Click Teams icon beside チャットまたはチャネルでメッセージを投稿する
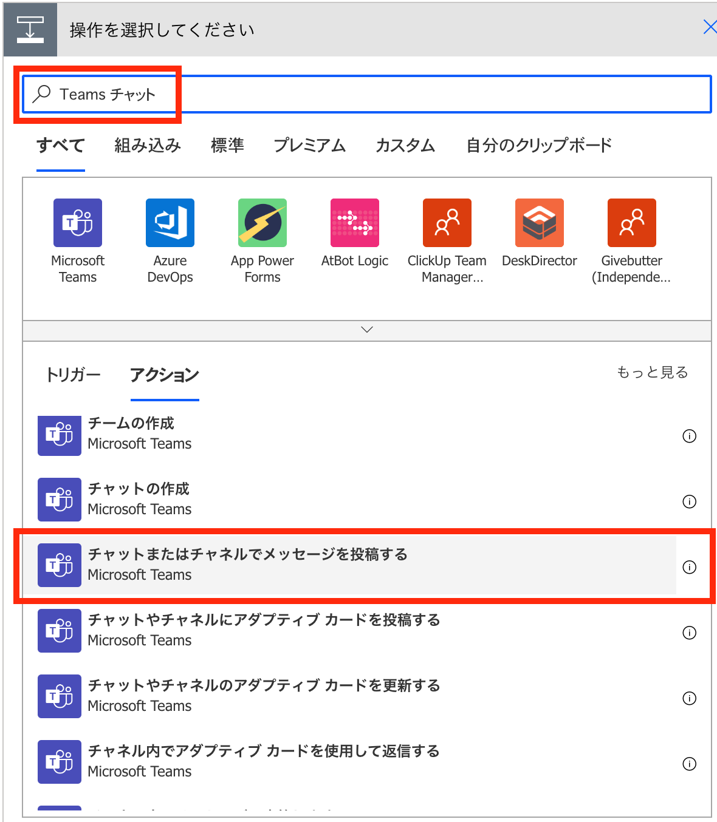Screen dimensions: 717x822 click(60, 565)
